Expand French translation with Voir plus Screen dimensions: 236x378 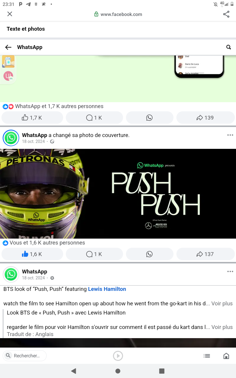point(222,327)
